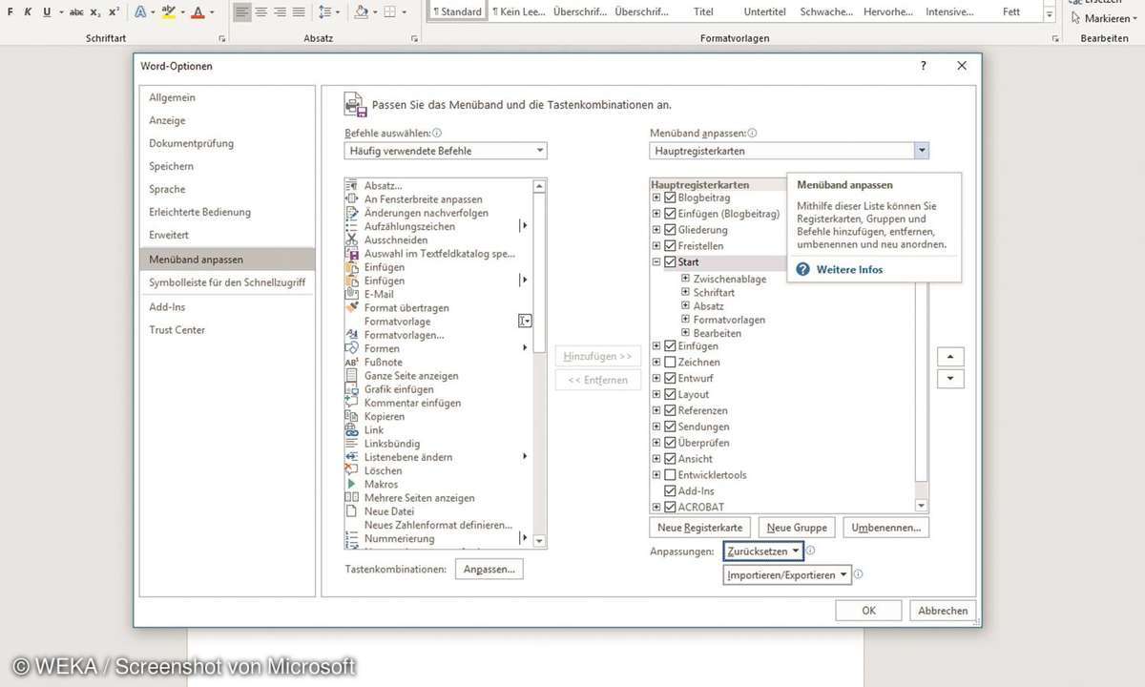Screen dimensions: 1145x687
Task: Open Symbolleiste für den Schnellzugriff category
Action: (226, 282)
